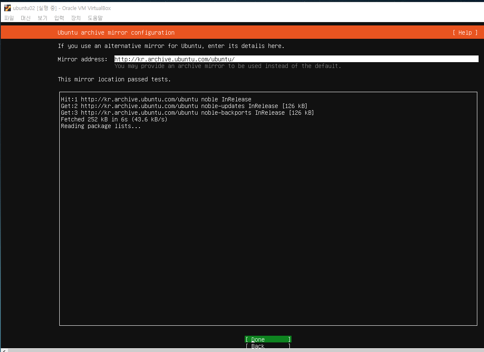Open the installer Help button
Screen dimensions: 484x352
pyautogui.click(x=465, y=33)
